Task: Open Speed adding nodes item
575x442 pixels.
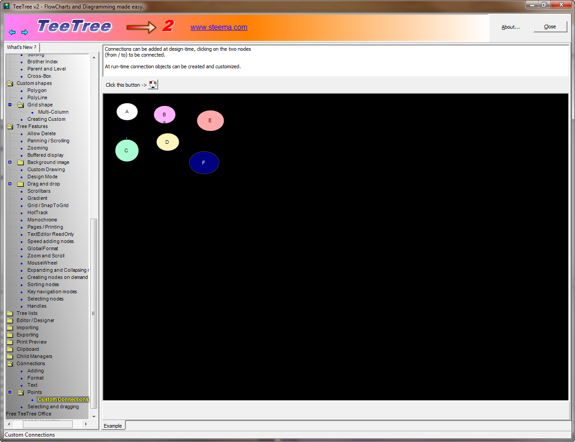Action: click(x=51, y=241)
